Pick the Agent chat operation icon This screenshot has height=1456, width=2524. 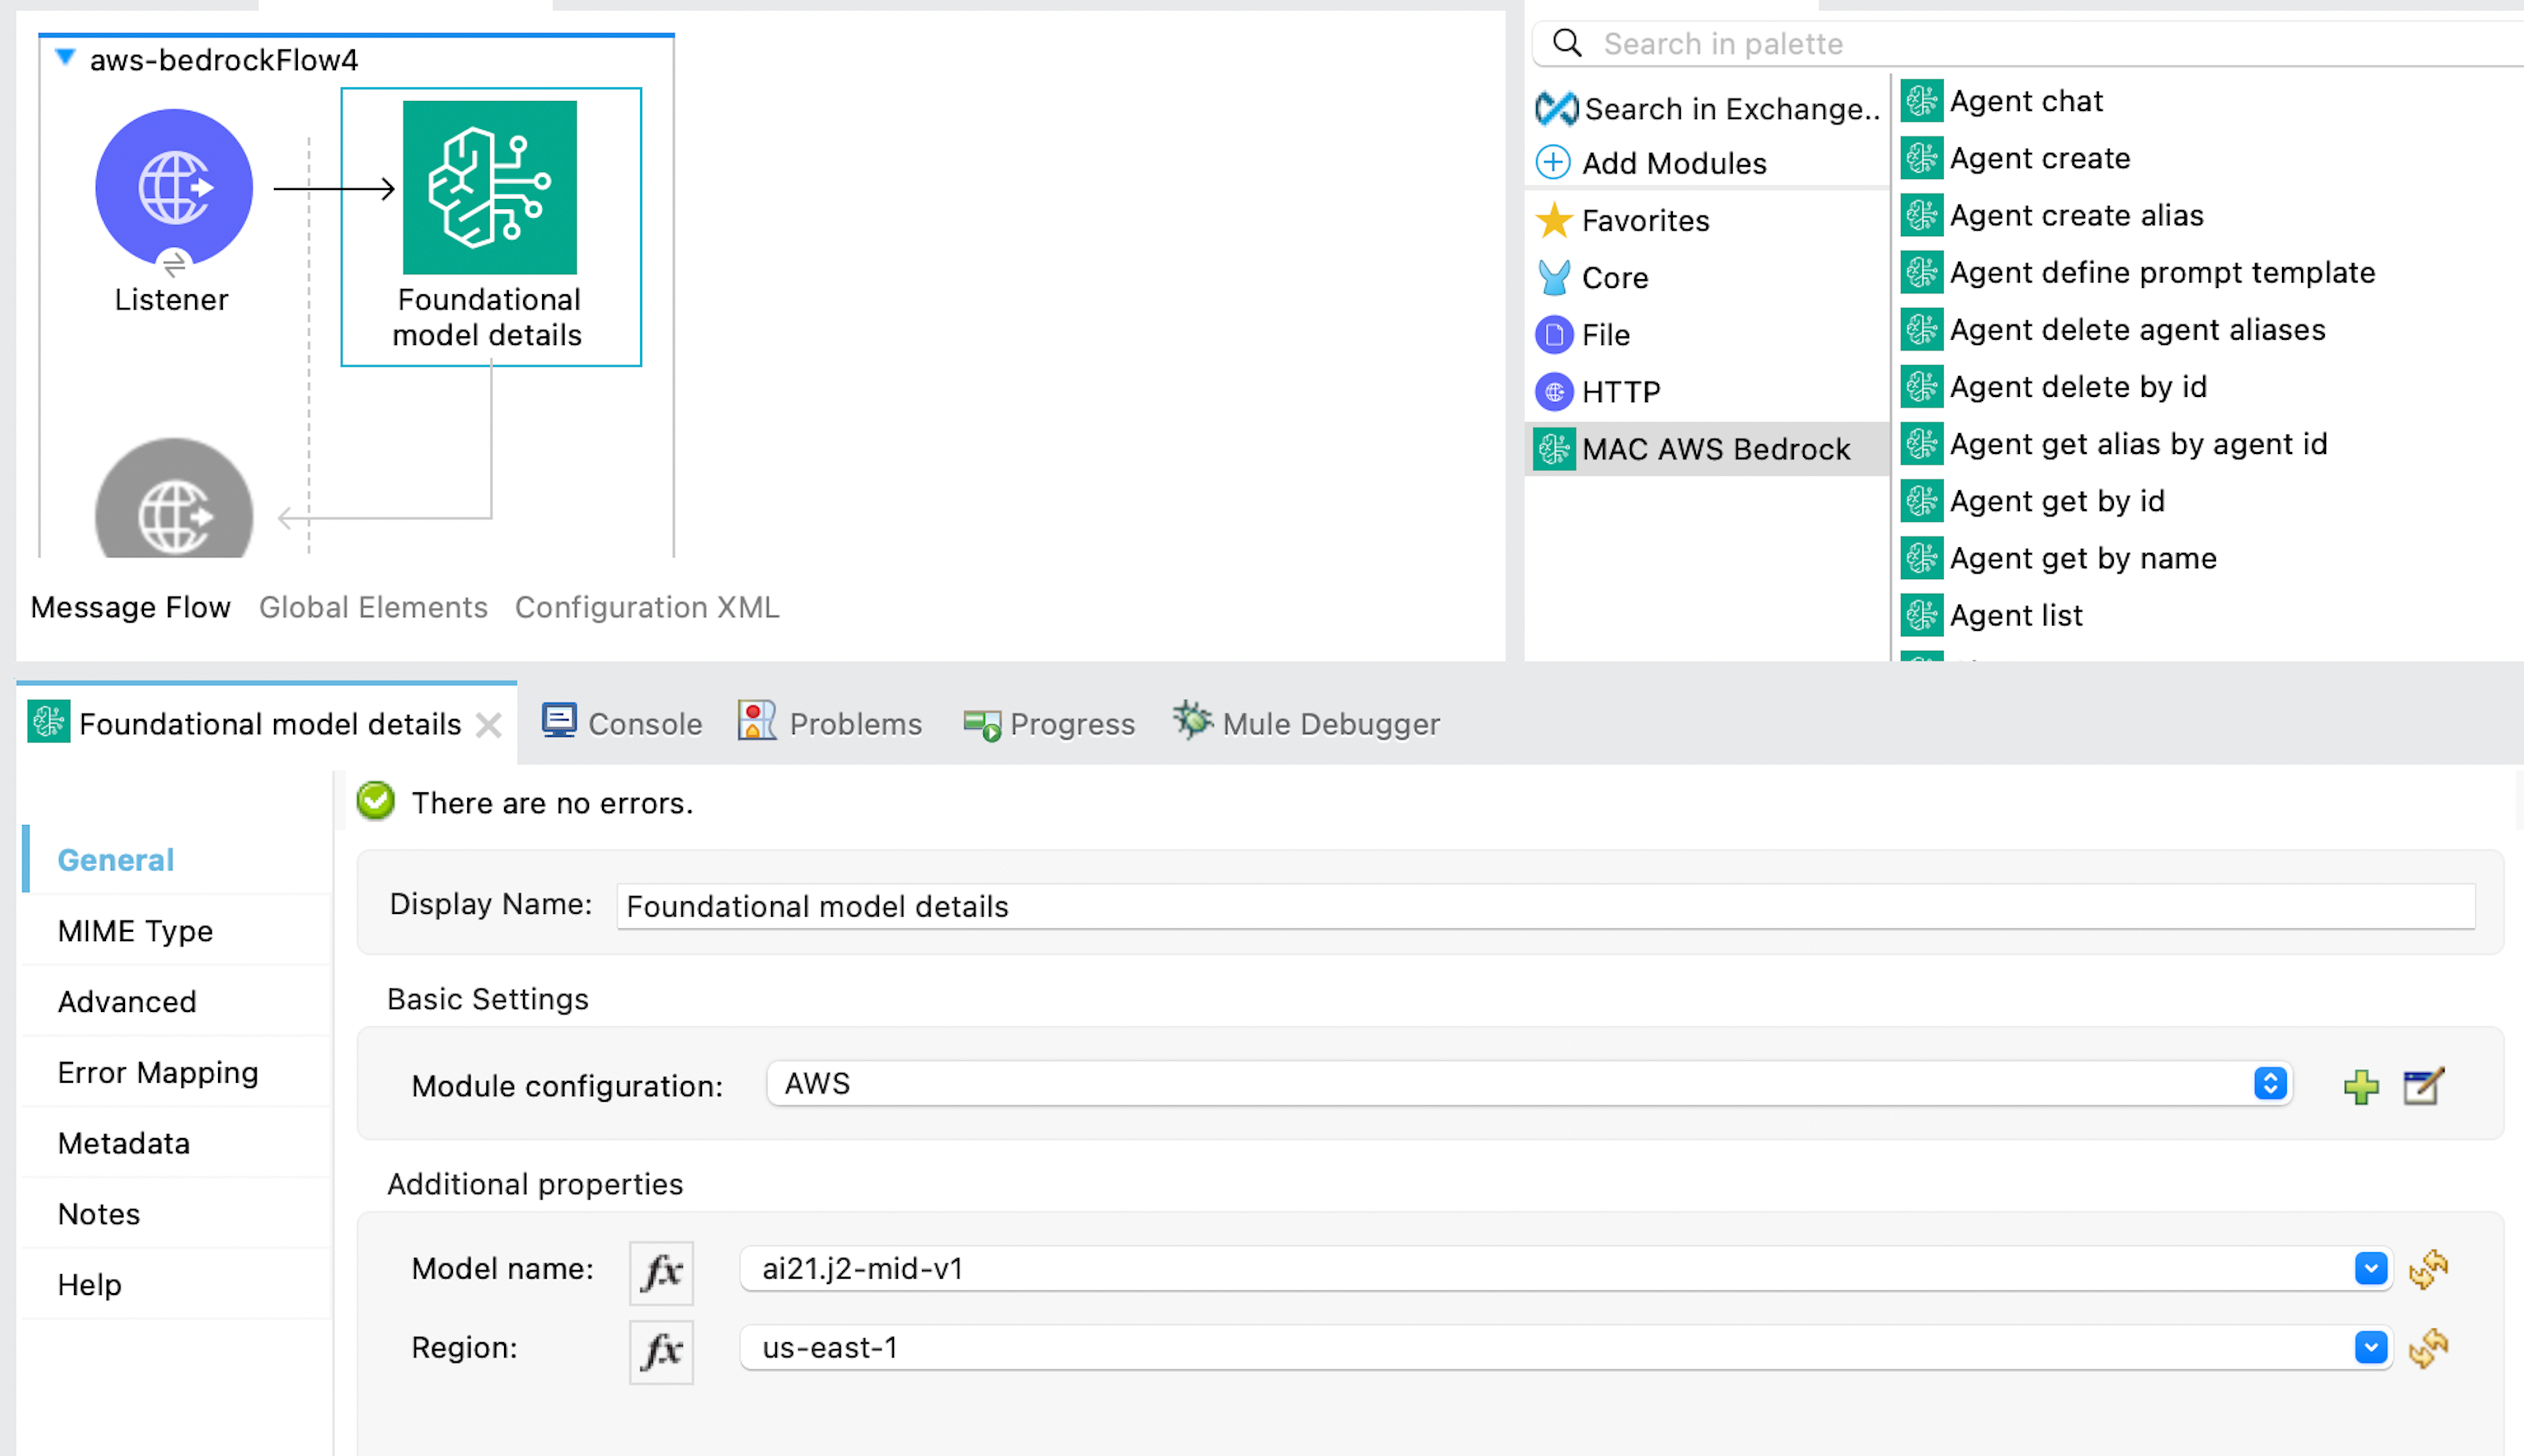1922,100
